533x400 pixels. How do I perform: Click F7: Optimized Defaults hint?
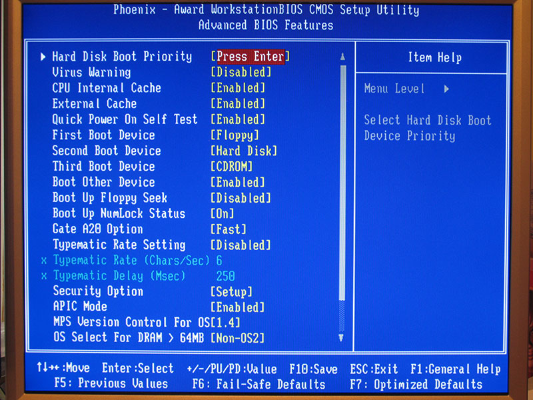(x=416, y=385)
